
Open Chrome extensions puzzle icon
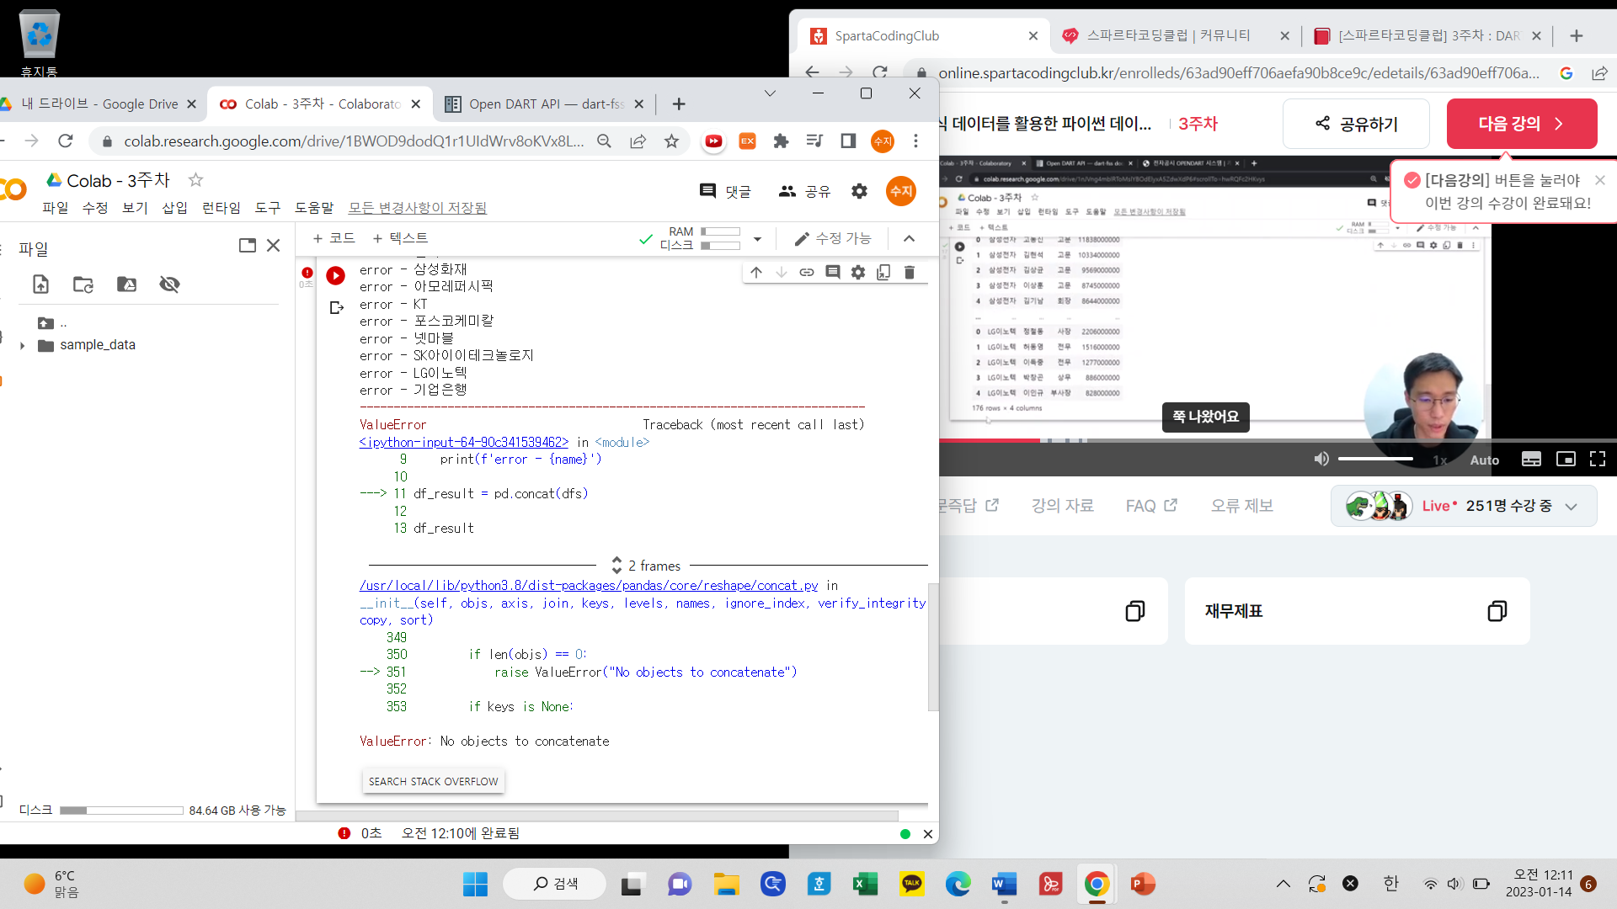(781, 141)
